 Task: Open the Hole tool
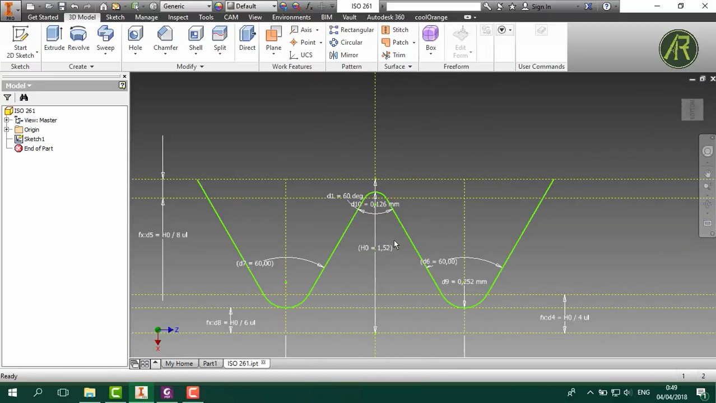[x=135, y=39]
